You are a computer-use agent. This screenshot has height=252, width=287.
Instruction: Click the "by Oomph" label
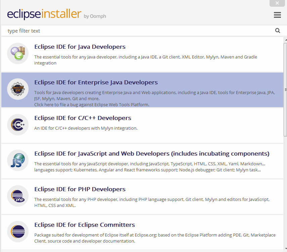tap(95, 16)
